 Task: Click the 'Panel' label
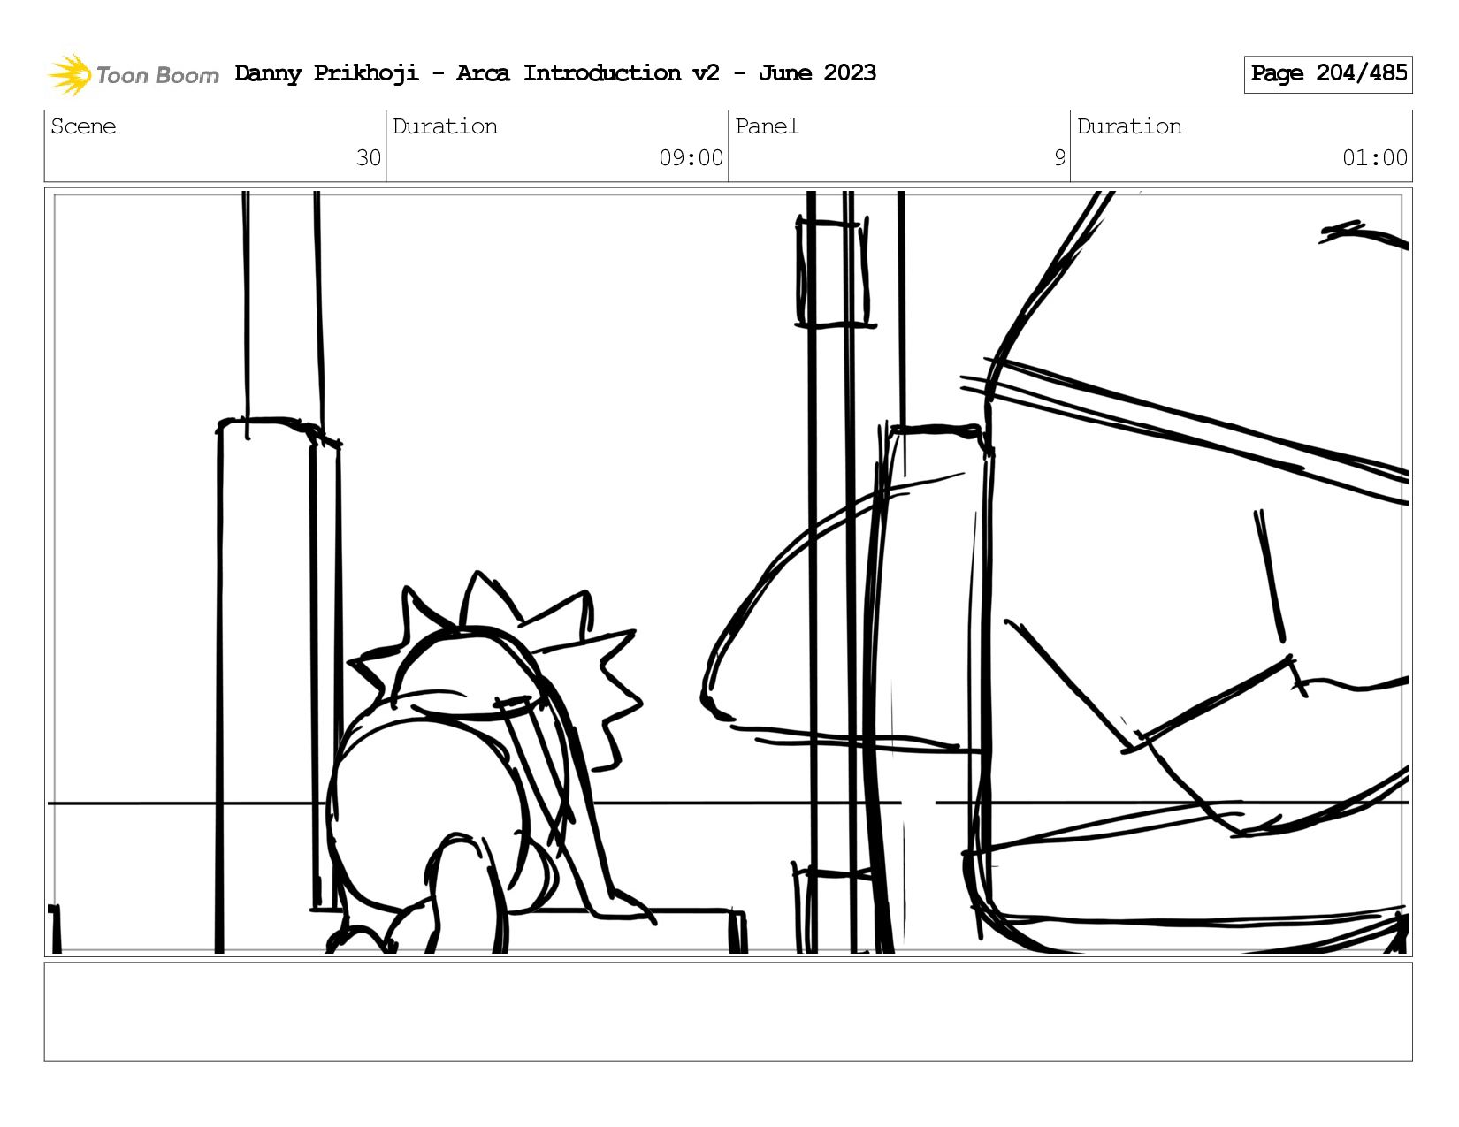click(767, 126)
